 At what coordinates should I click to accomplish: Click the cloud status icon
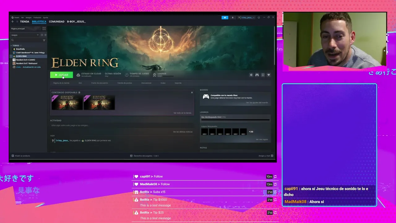[x=78, y=75]
